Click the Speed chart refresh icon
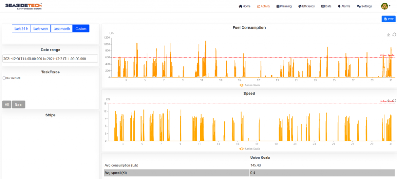The height and width of the screenshot is (179, 397). point(394,101)
